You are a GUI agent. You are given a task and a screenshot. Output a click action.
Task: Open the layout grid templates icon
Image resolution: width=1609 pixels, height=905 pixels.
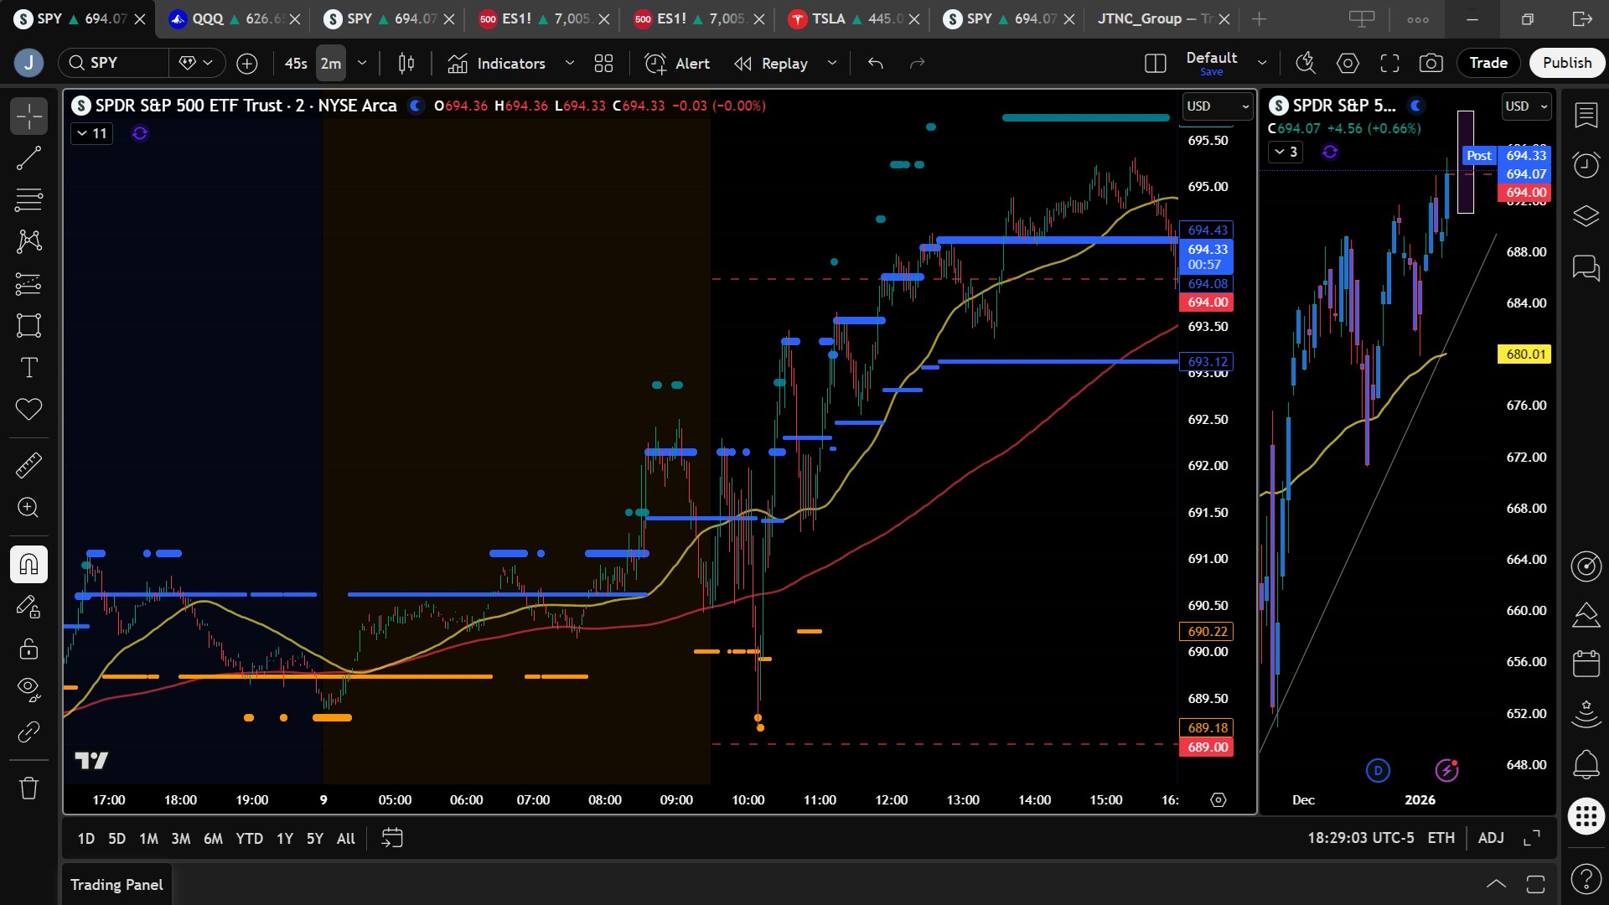[603, 63]
